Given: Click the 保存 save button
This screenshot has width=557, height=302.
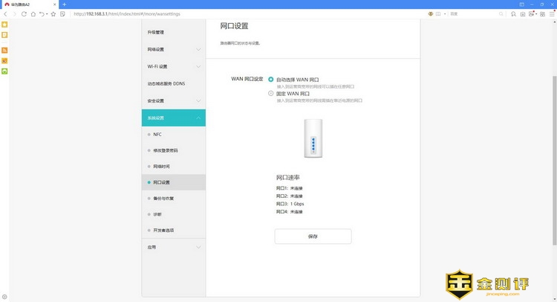Looking at the screenshot, I should pos(313,236).
